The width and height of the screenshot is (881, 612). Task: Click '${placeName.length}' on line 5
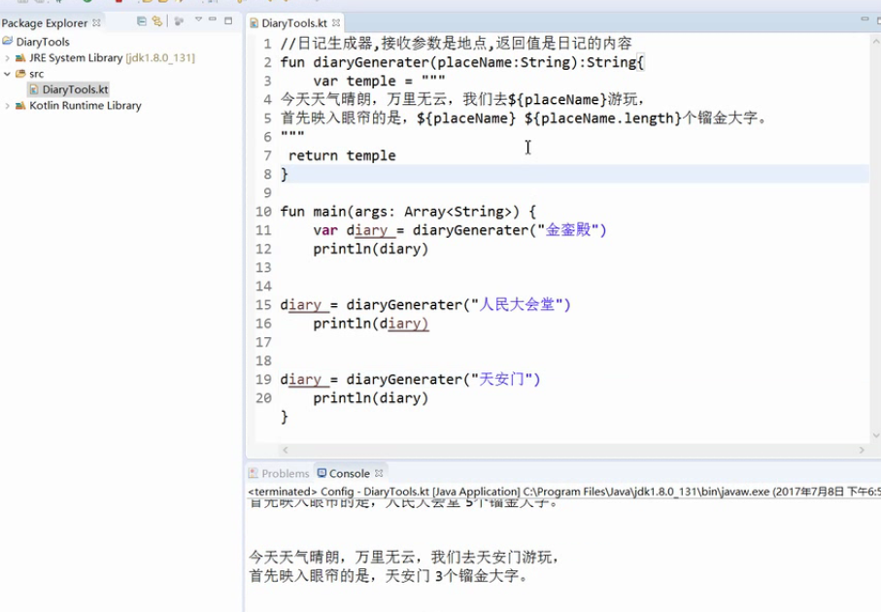pyautogui.click(x=603, y=119)
